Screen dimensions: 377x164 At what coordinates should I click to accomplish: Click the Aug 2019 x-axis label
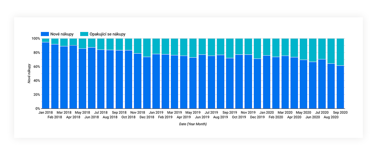pos(221,117)
